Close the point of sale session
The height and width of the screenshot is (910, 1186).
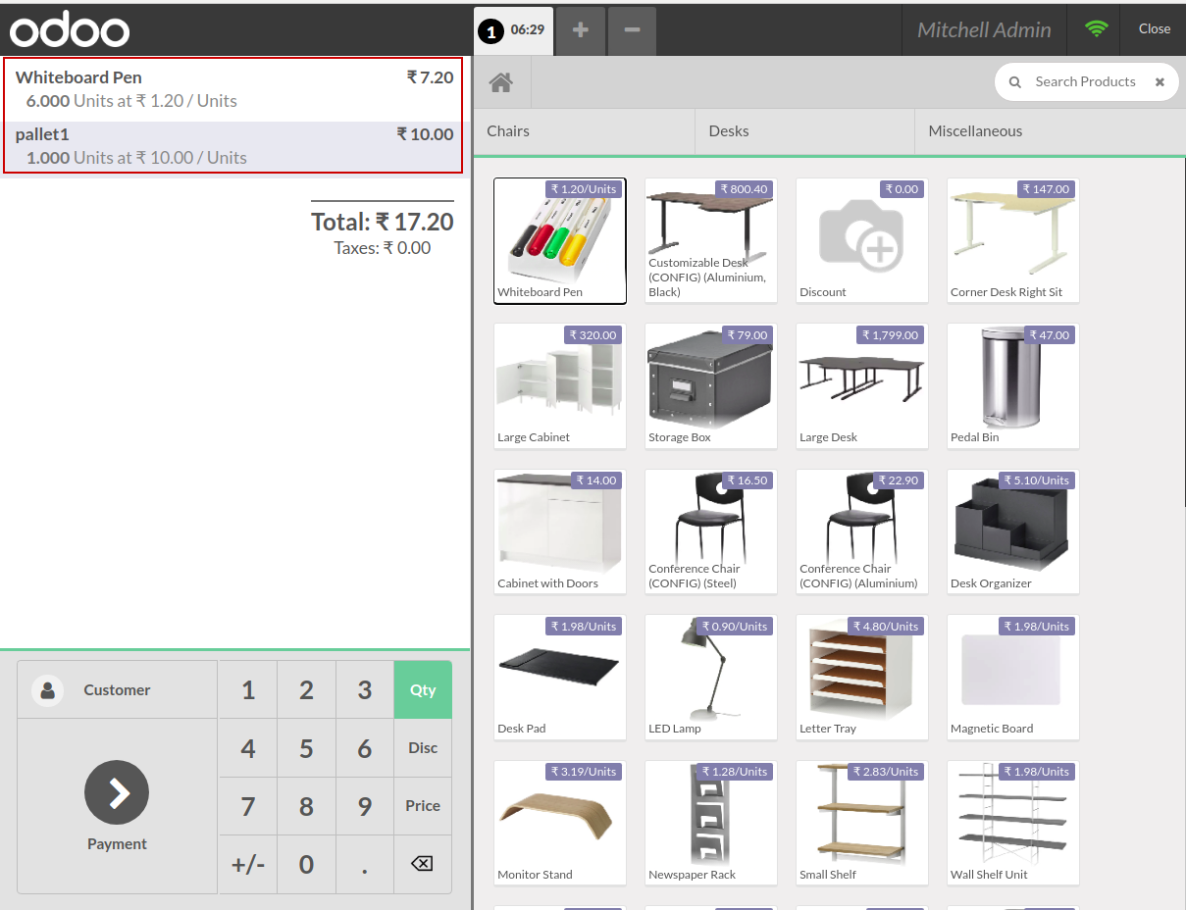[x=1155, y=29]
